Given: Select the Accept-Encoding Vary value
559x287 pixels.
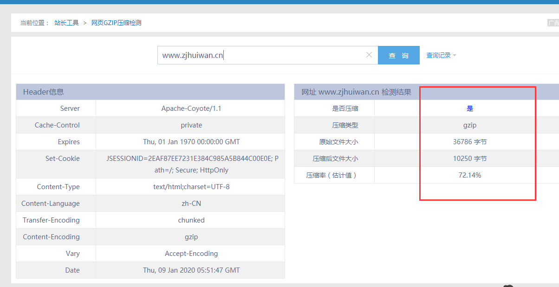Looking at the screenshot, I should tap(191, 254).
